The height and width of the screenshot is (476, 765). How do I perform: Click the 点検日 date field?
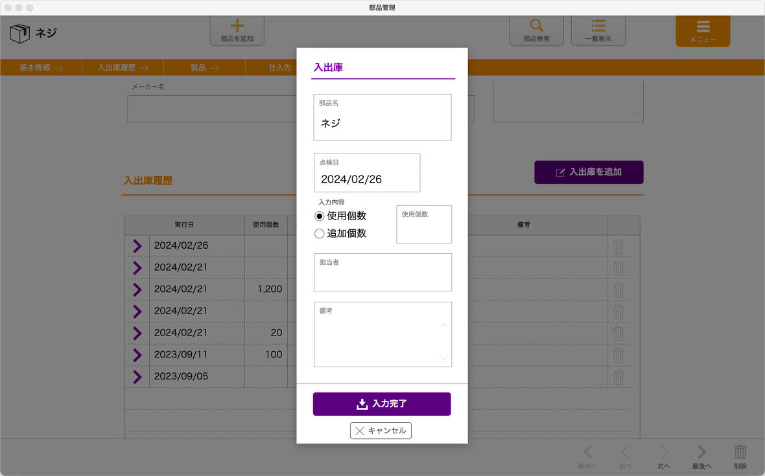[367, 179]
